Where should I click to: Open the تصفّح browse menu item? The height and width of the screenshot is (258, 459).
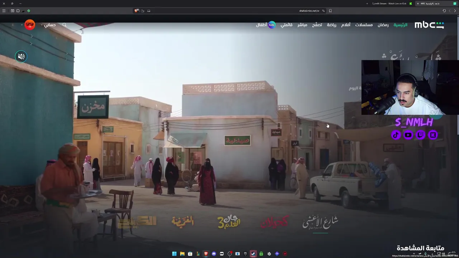(x=317, y=25)
